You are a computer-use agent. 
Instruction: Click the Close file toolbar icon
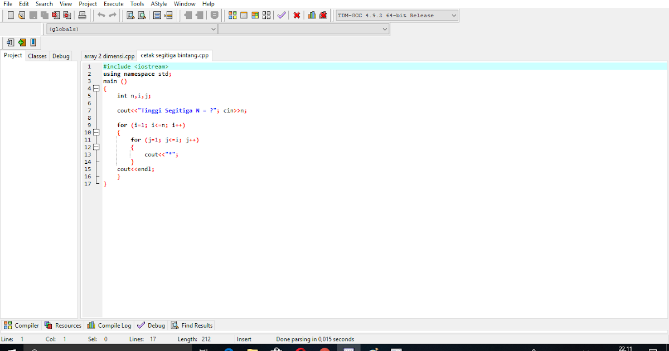(56, 15)
